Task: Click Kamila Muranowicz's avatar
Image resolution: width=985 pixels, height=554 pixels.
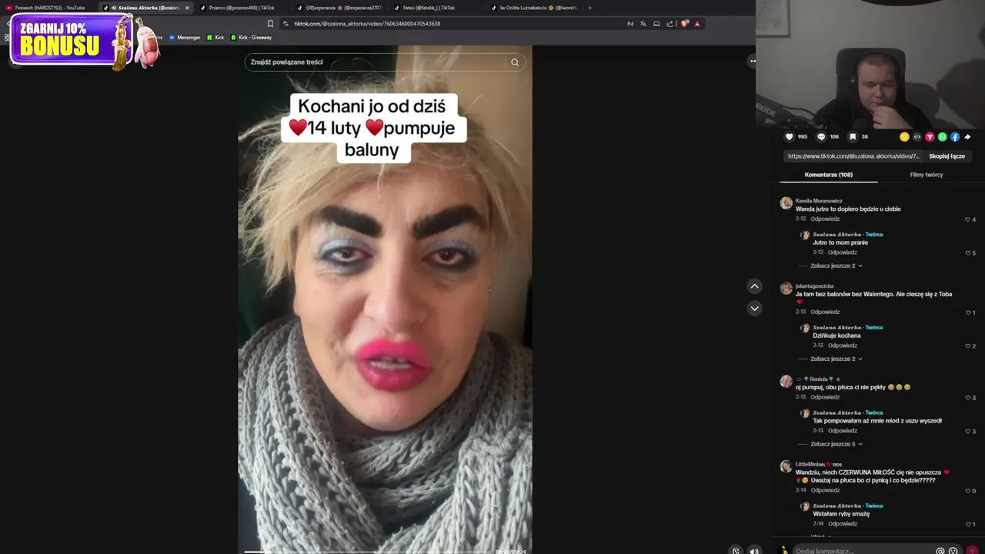Action: point(786,203)
